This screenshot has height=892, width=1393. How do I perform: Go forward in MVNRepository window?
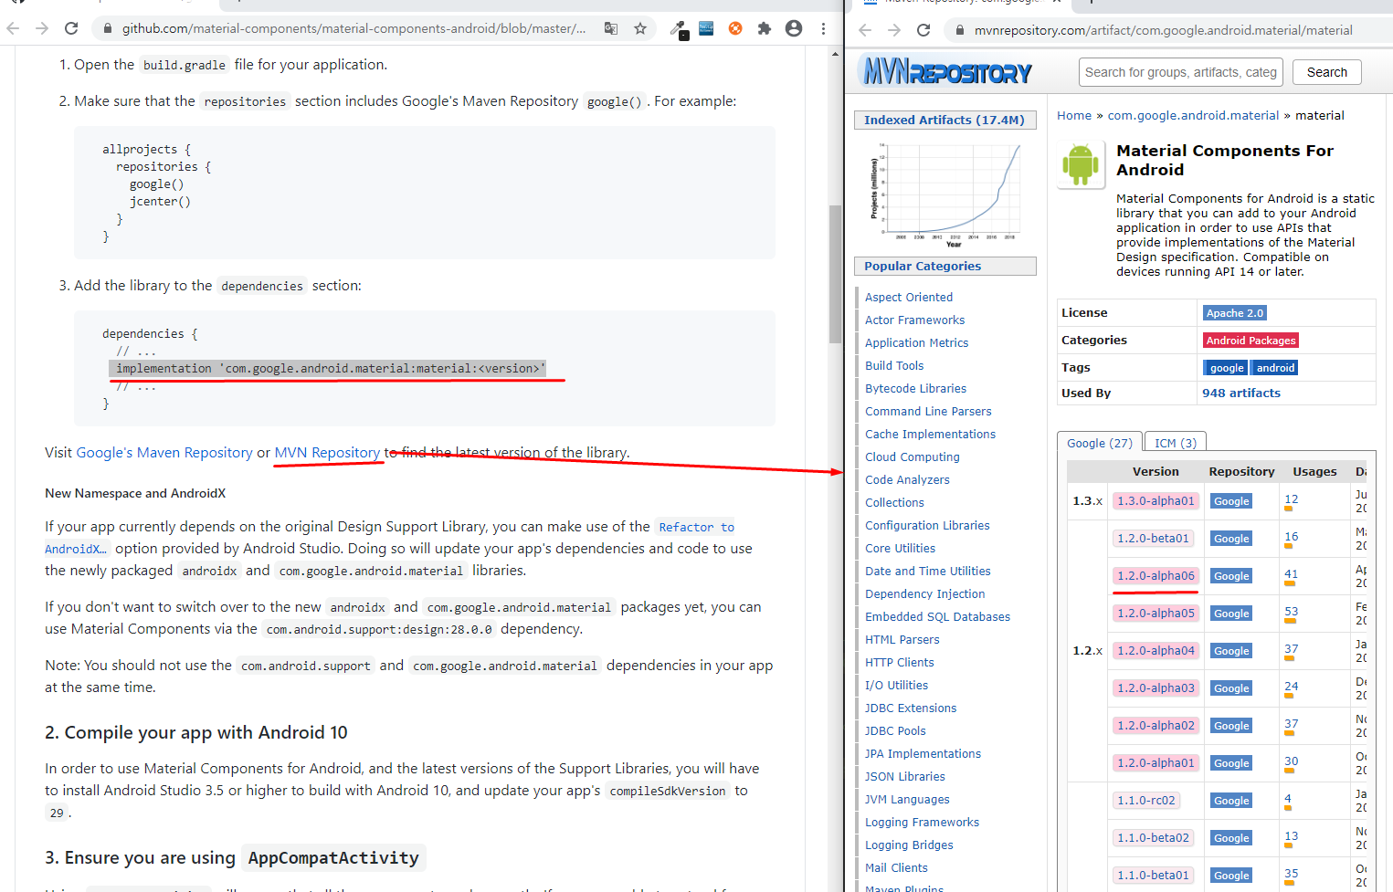coord(894,30)
